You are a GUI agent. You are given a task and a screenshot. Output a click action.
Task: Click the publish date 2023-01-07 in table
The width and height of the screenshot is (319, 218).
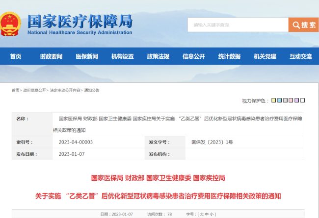click(x=72, y=154)
